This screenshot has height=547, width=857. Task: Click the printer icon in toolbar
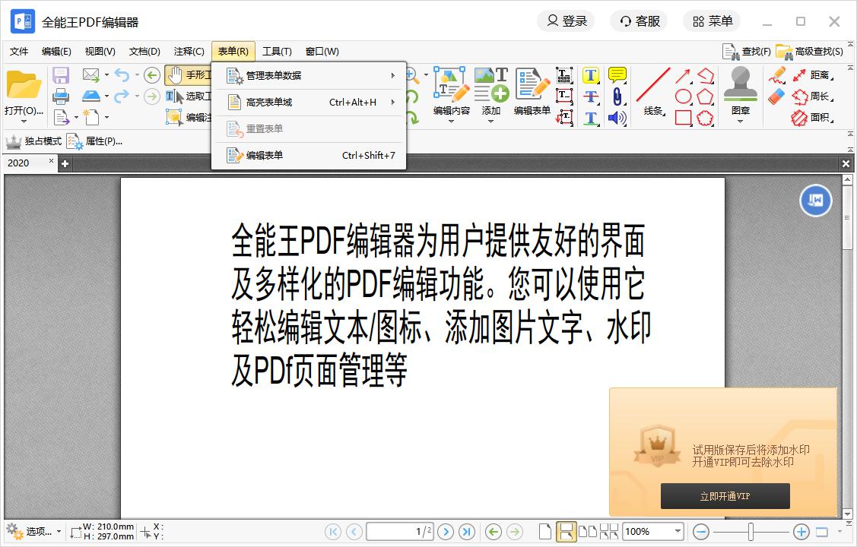coord(61,96)
